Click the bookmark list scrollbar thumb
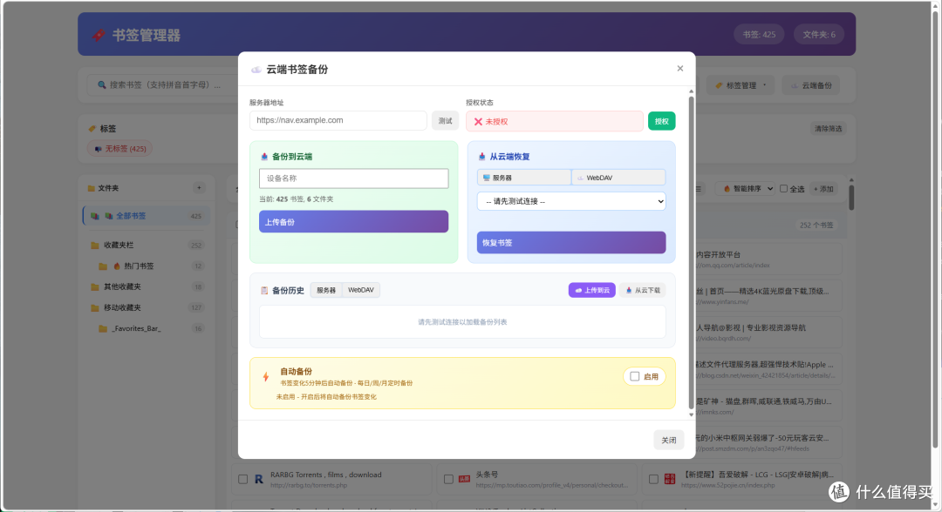The height and width of the screenshot is (512, 942). tap(851, 198)
